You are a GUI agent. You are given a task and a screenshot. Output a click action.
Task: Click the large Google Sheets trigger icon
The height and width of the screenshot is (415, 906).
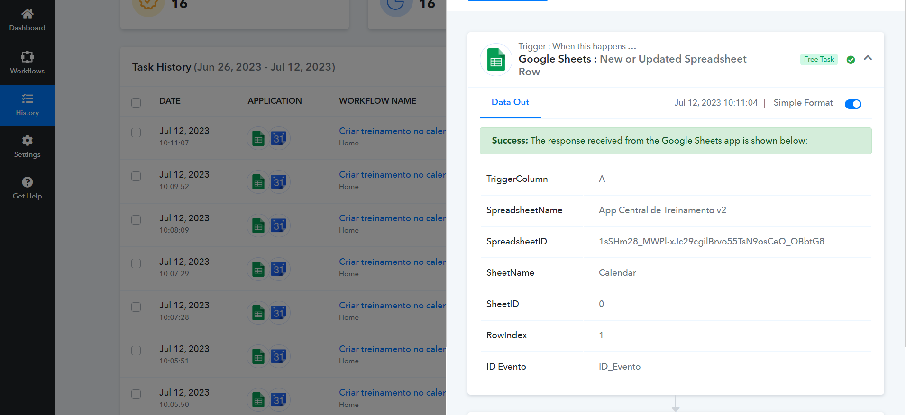[x=496, y=60]
